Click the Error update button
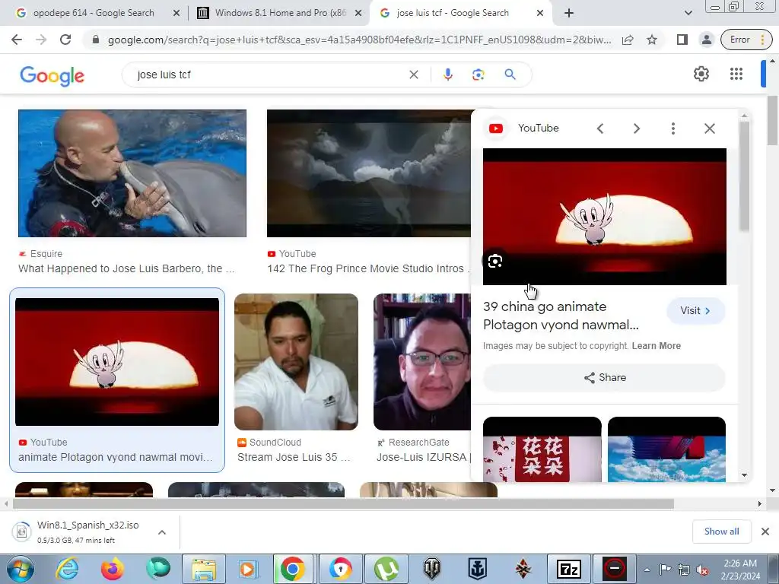Viewport: 779px width, 584px height. pos(746,40)
